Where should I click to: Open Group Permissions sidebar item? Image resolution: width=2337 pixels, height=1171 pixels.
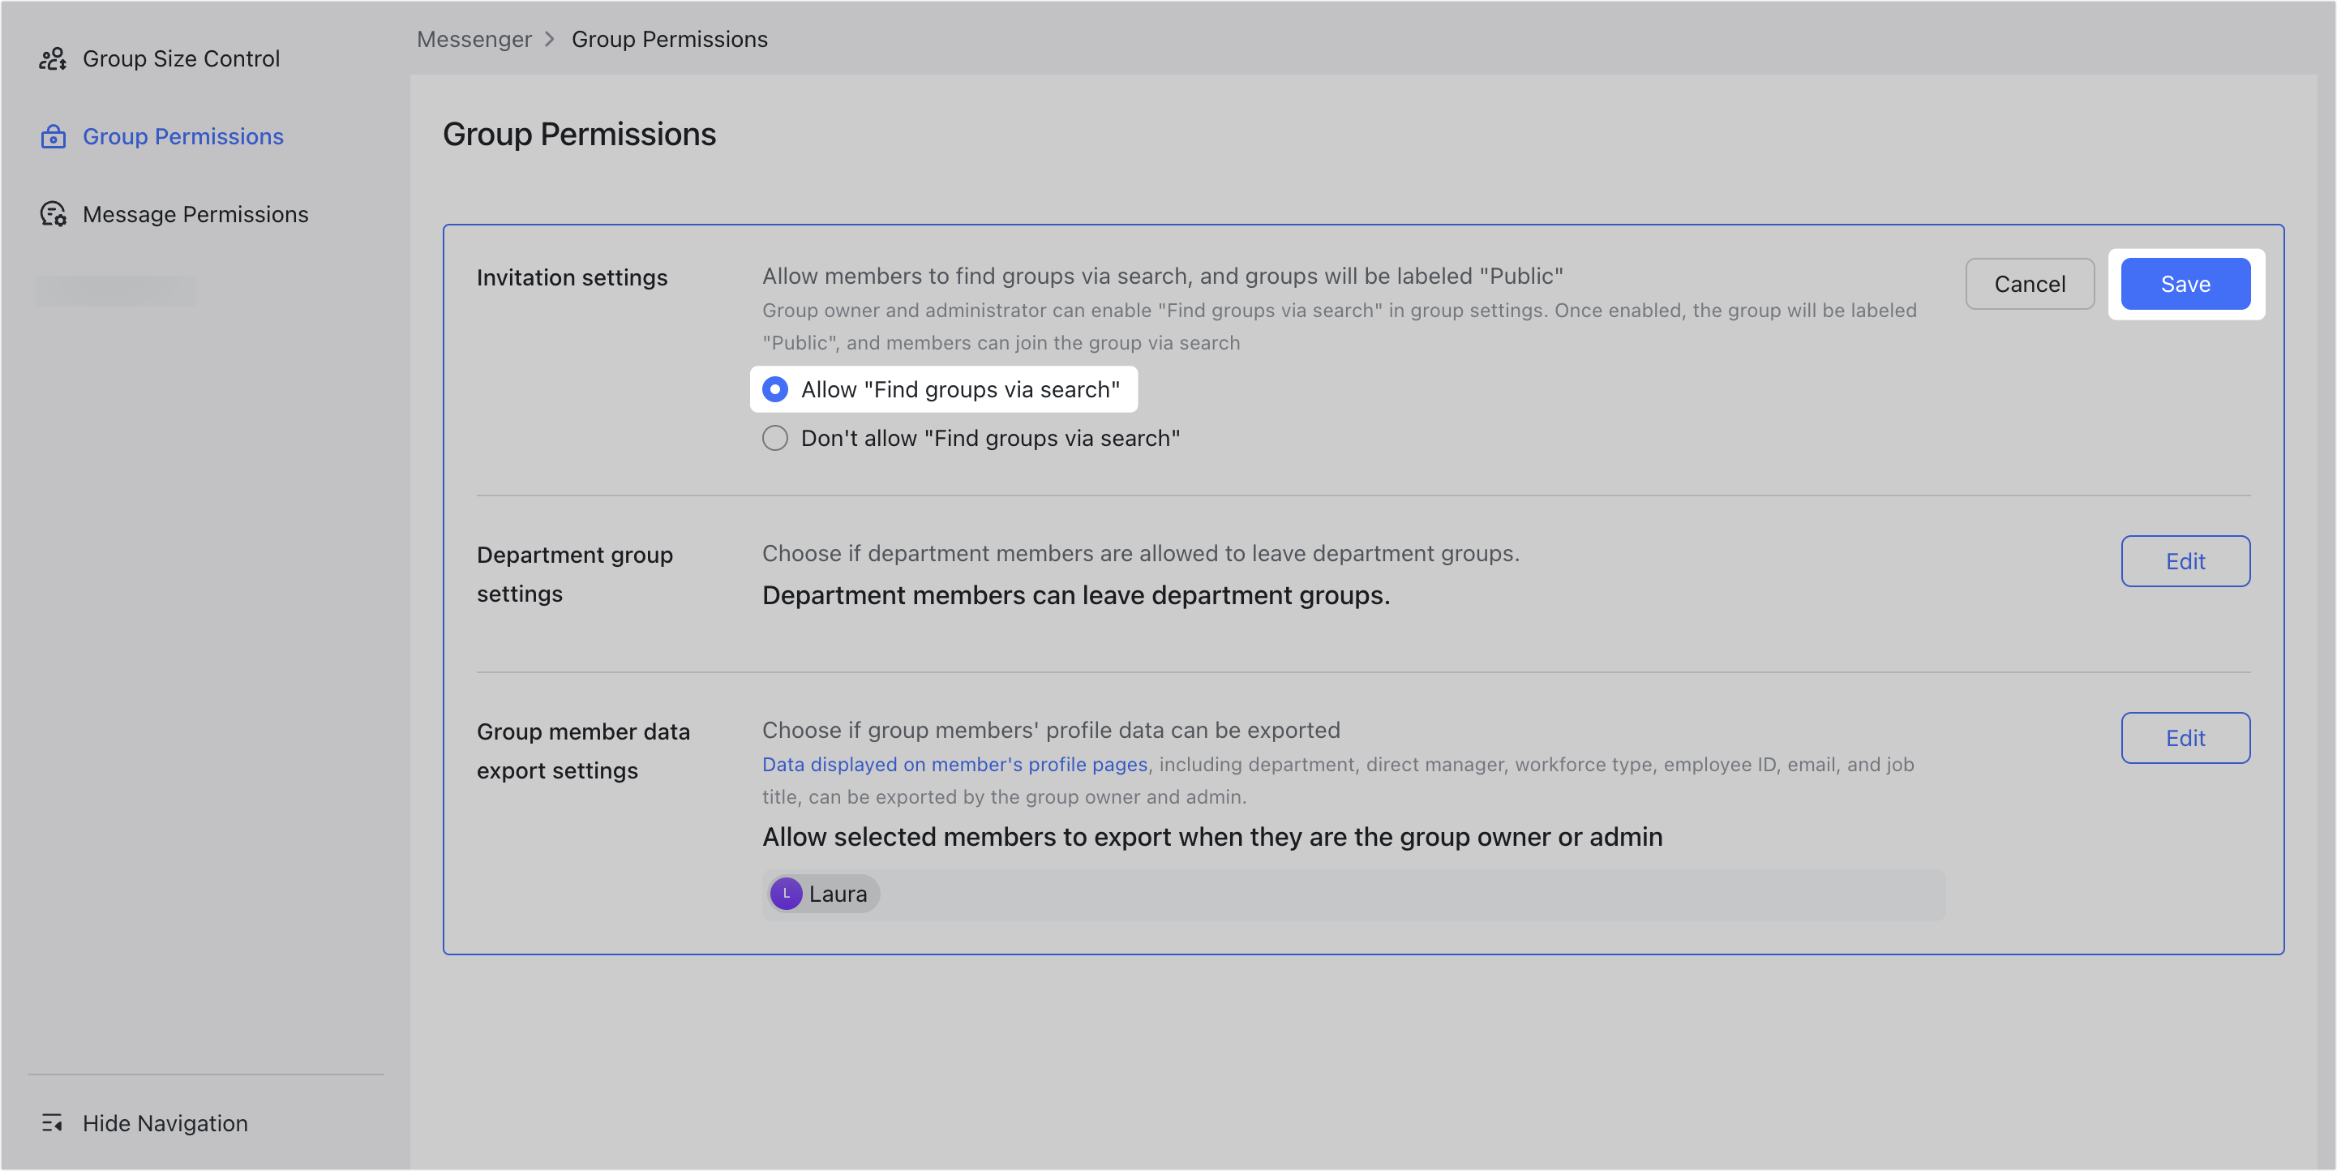point(182,137)
